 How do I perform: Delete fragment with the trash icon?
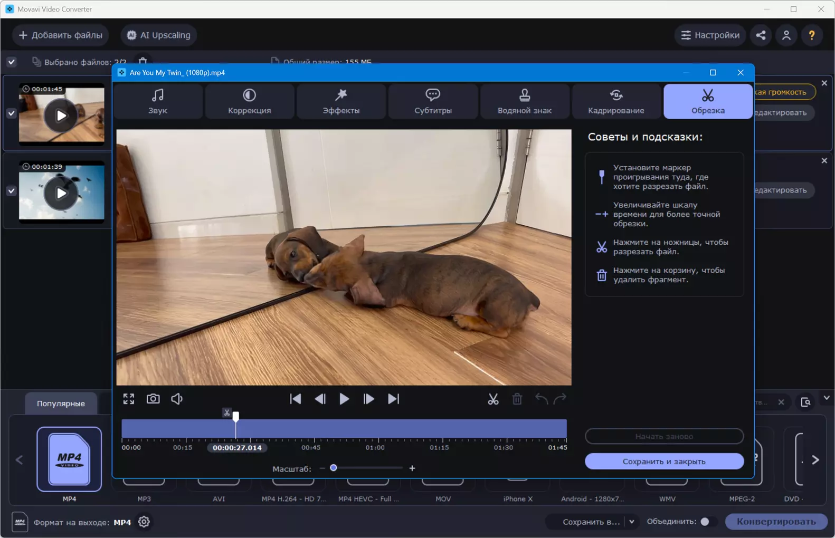point(517,399)
